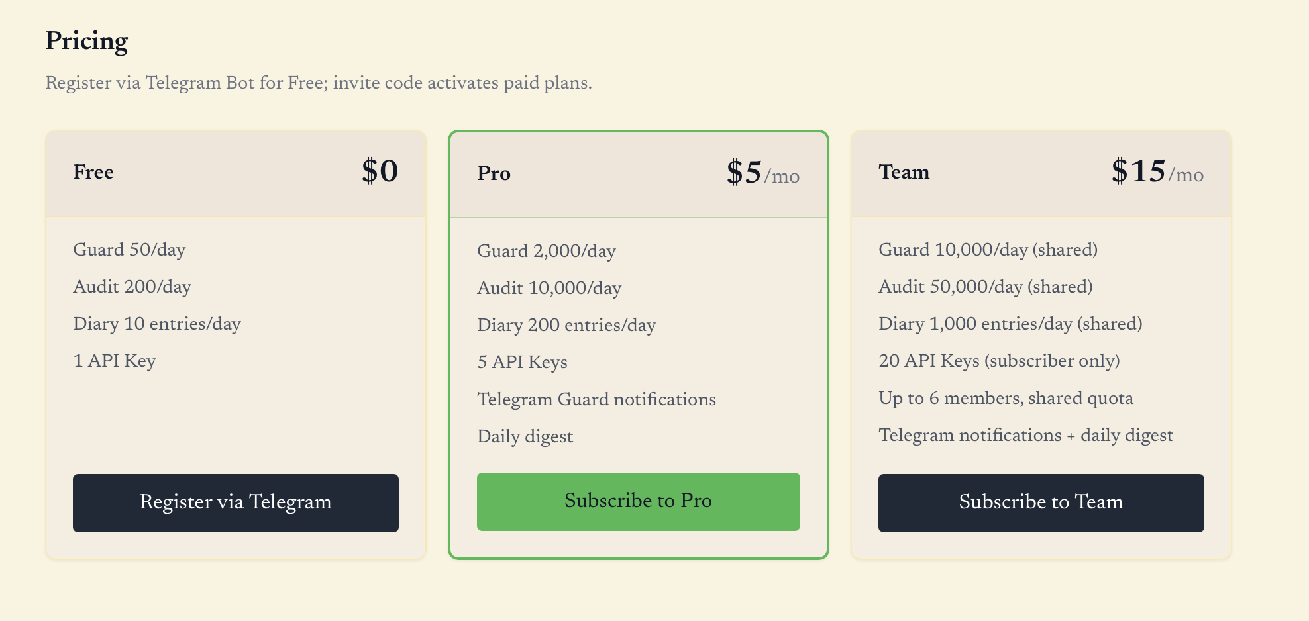Viewport: 1309px width, 621px height.
Task: Click the Telegram Guard notifications feature
Action: click(596, 399)
